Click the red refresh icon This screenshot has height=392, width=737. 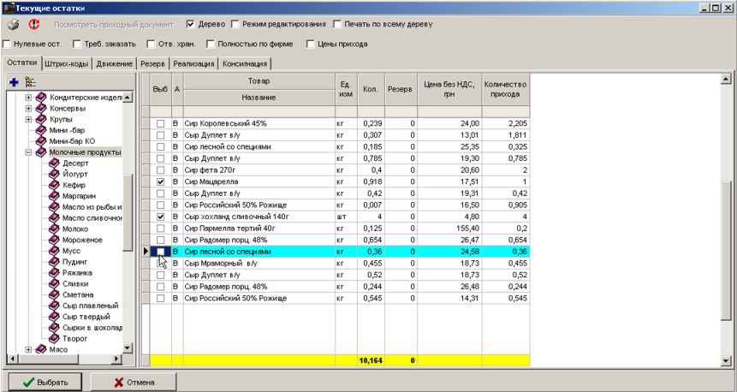pos(34,25)
